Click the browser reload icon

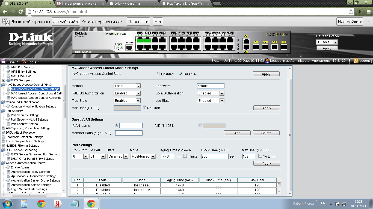[20, 12]
